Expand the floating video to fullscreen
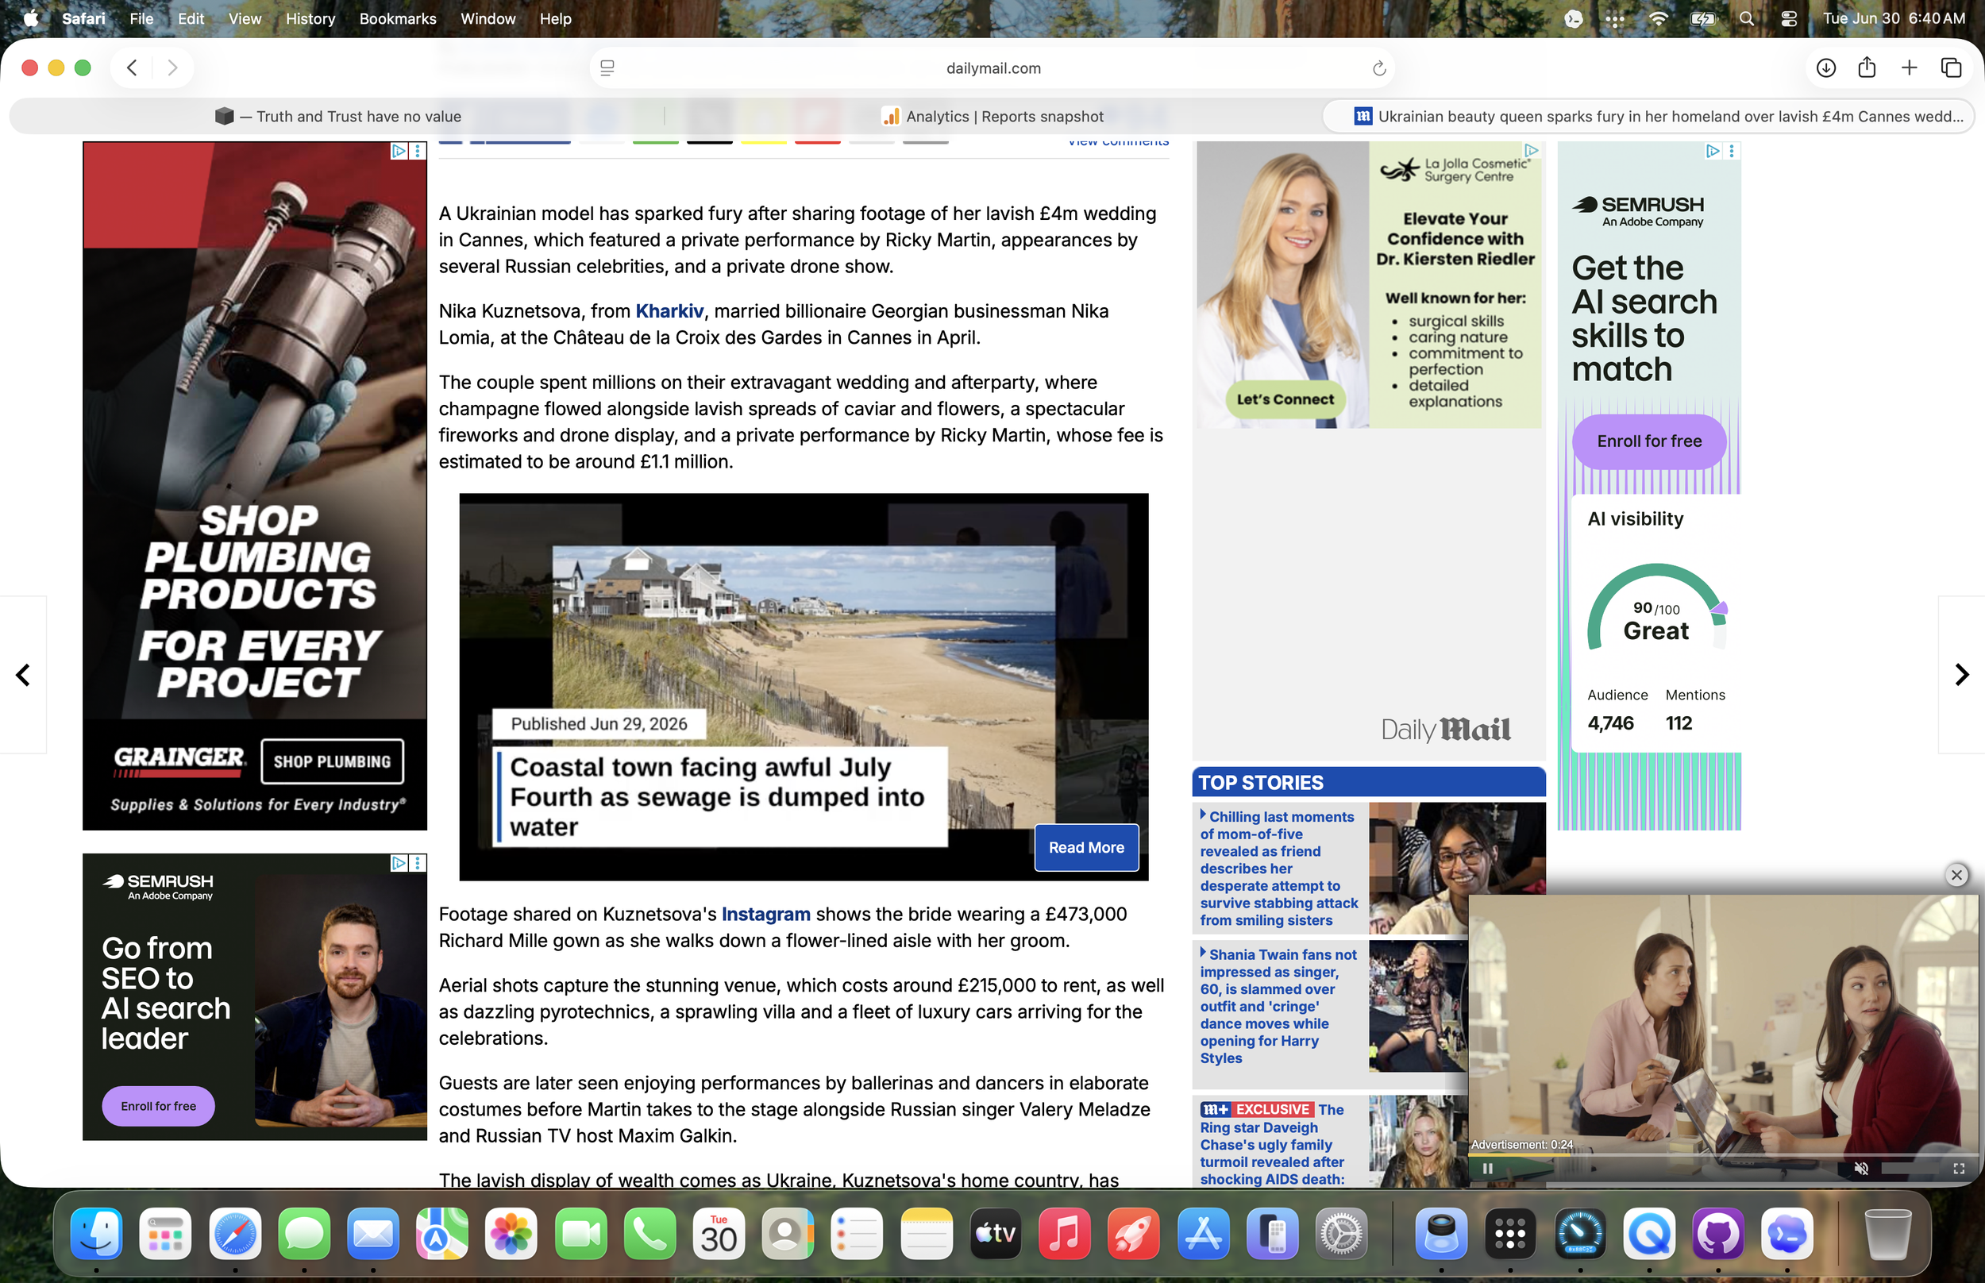This screenshot has height=1283, width=1985. point(1959,1169)
